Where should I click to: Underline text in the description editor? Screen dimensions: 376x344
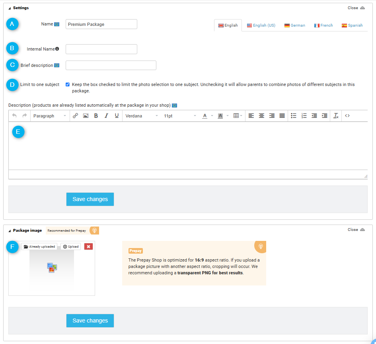pyautogui.click(x=117, y=116)
